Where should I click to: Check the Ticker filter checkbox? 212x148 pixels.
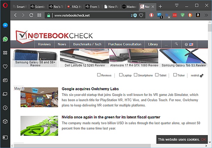tap(175, 75)
